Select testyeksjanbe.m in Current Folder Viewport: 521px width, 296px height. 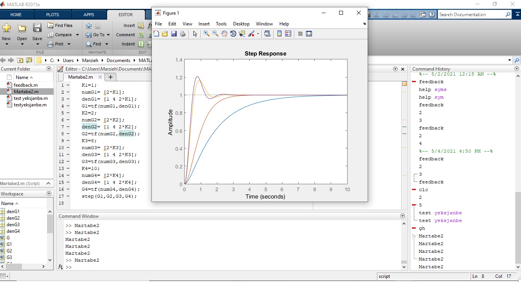(30, 105)
